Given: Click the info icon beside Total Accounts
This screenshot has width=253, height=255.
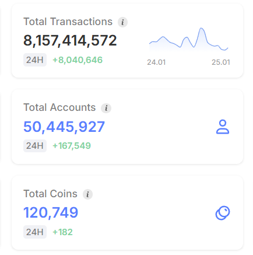Looking at the screenshot, I should pyautogui.click(x=106, y=108).
